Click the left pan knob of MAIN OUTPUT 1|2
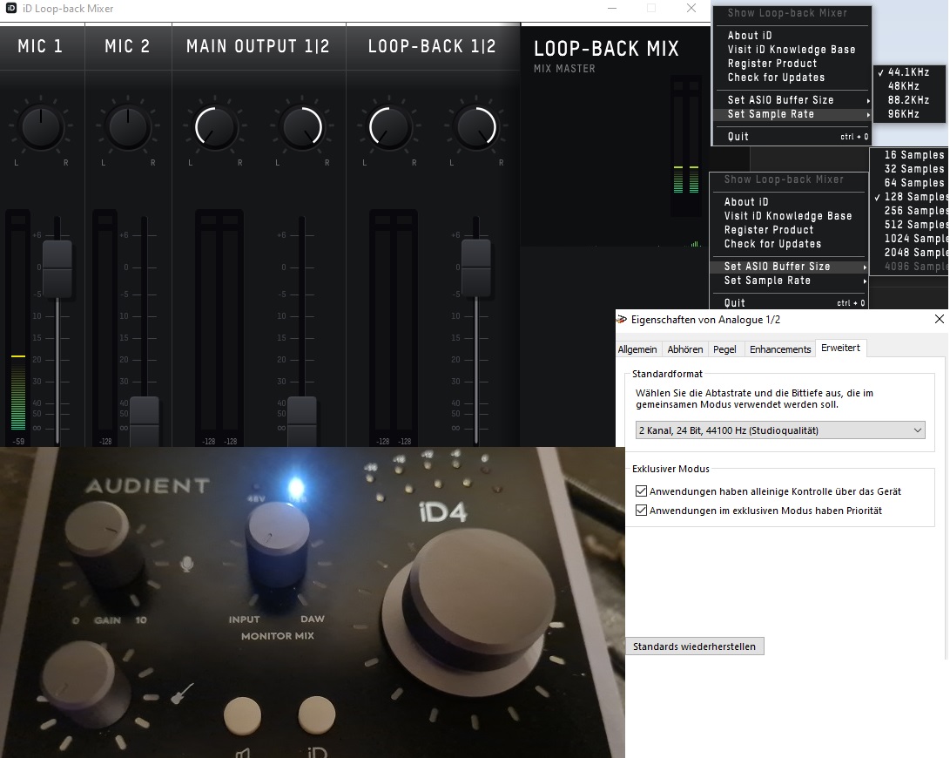 coord(214,128)
